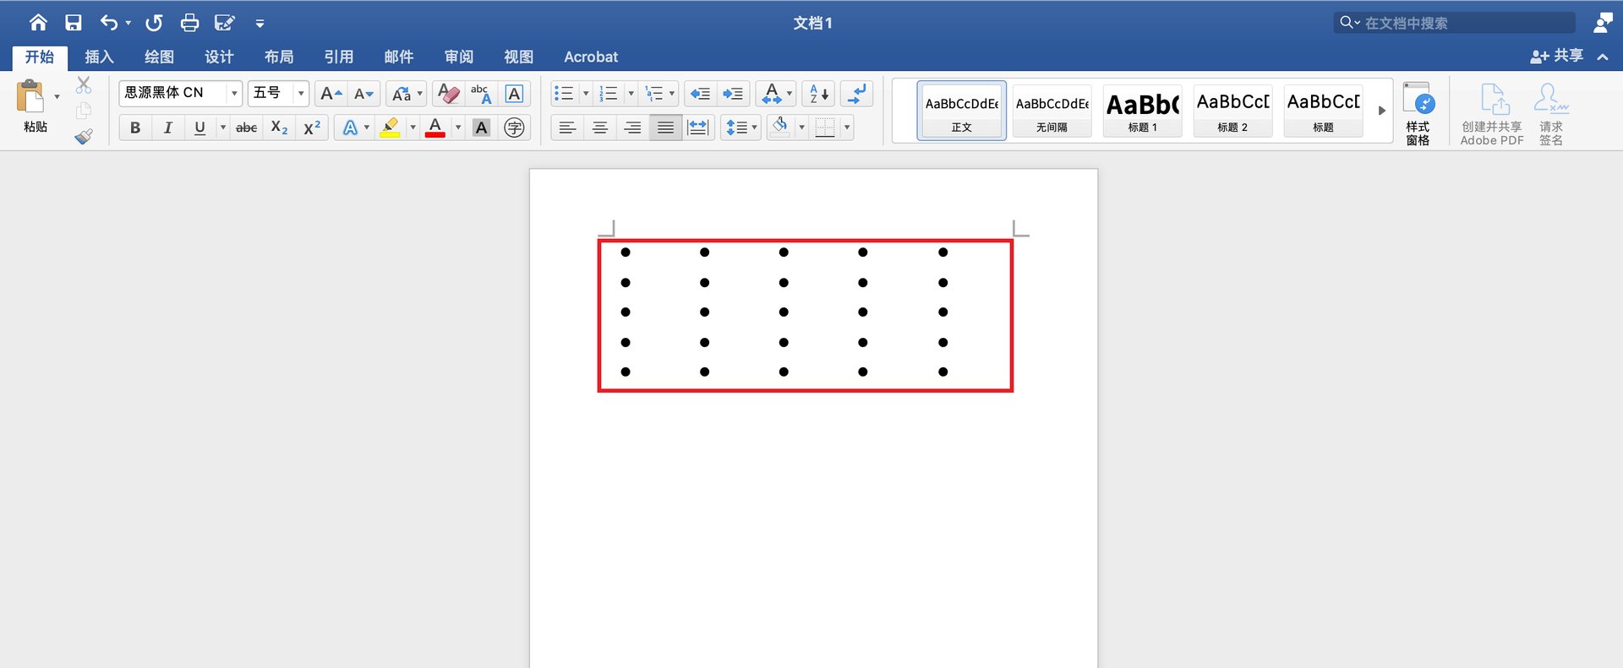Select the Format Painter brush icon
Image resolution: width=1623 pixels, height=668 pixels.
pos(83,137)
